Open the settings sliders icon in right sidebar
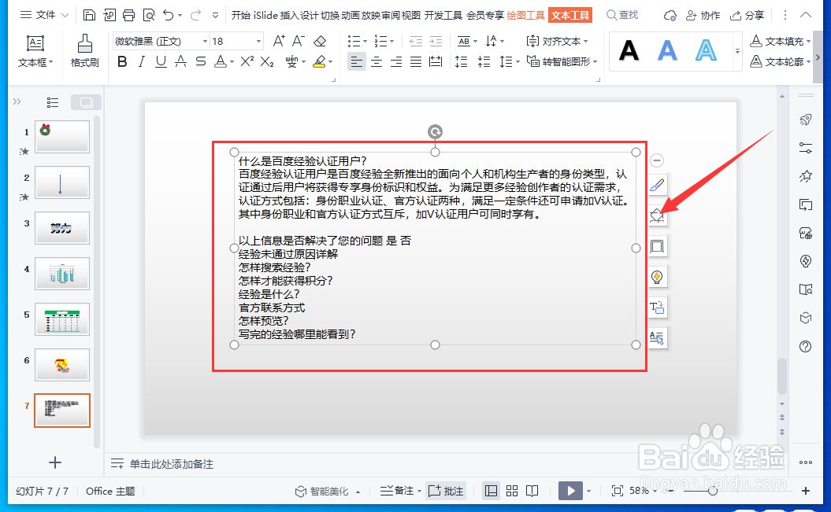This screenshot has height=512, width=831. [806, 148]
